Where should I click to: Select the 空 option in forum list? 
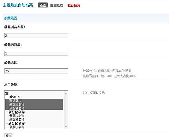coord(34,93)
